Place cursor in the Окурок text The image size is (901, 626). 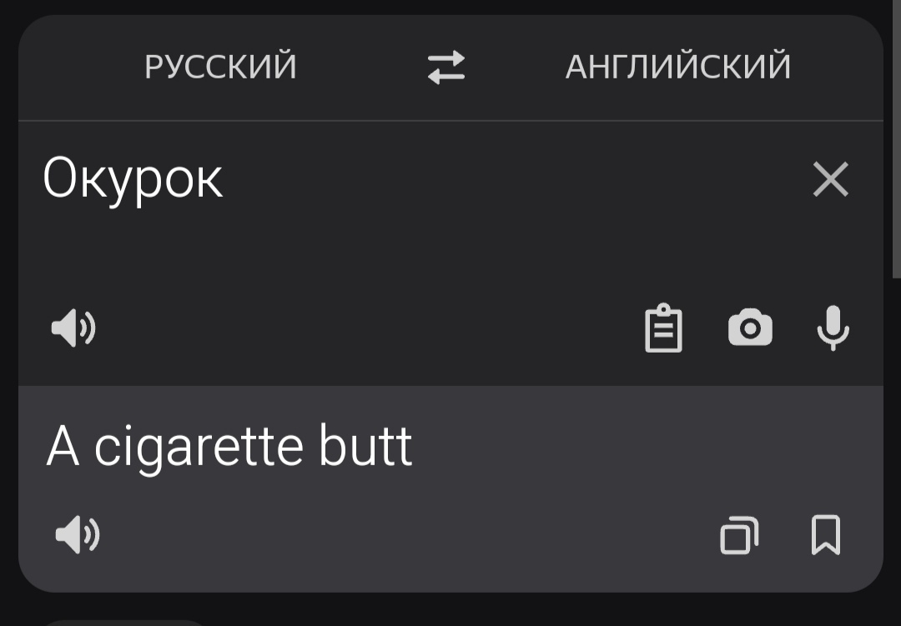coord(133,180)
